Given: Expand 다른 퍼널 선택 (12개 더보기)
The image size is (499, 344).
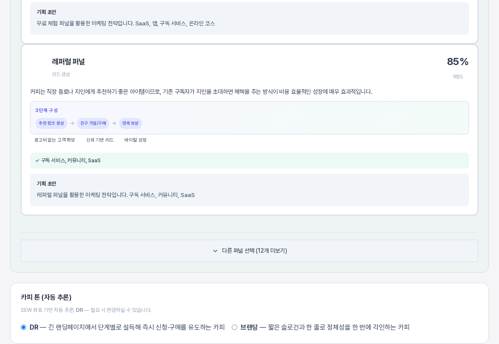Looking at the screenshot, I should 249,251.
